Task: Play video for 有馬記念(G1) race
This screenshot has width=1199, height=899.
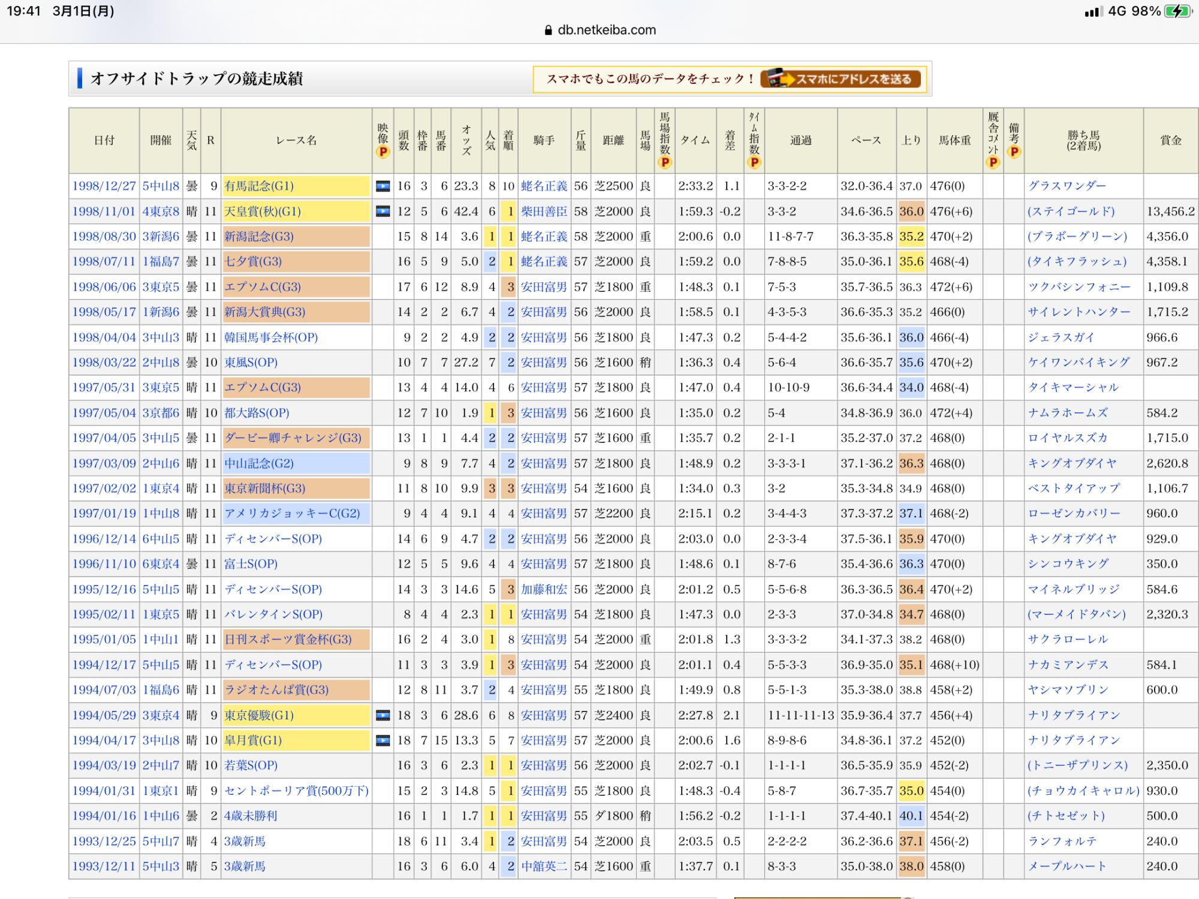Action: (382, 186)
